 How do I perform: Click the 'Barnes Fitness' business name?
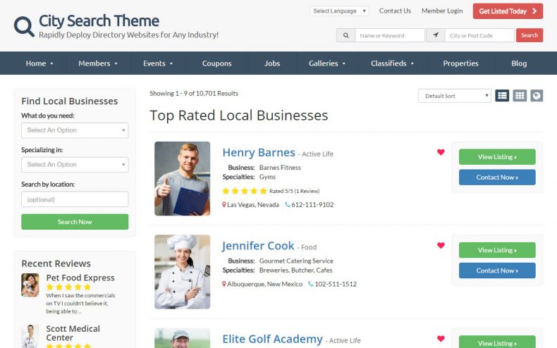click(280, 167)
